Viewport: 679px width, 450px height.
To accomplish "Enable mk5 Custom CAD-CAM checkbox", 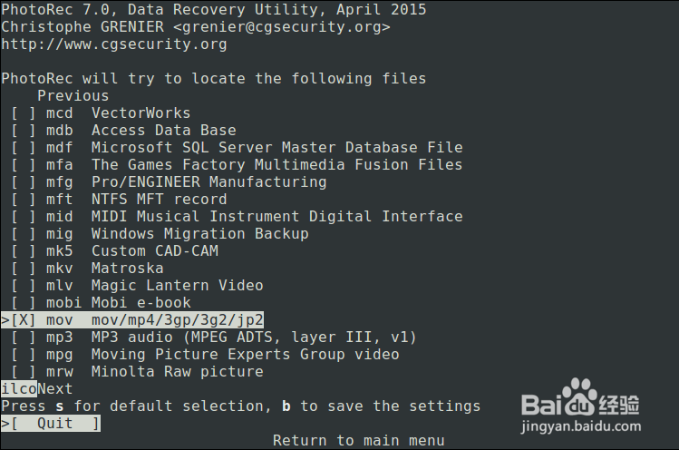I will (x=24, y=251).
